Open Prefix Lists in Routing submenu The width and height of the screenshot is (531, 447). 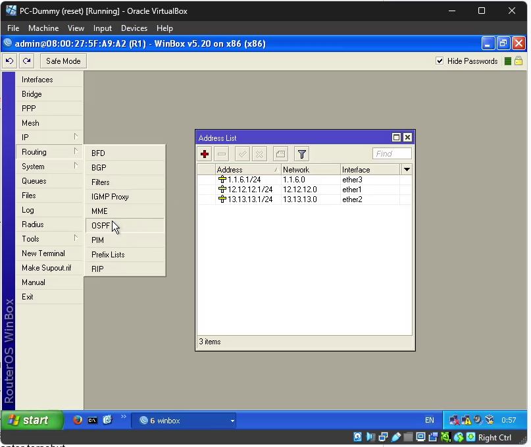(124, 255)
